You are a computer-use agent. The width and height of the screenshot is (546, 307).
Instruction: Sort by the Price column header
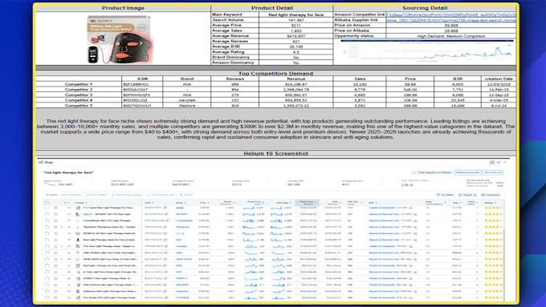tap(204, 203)
